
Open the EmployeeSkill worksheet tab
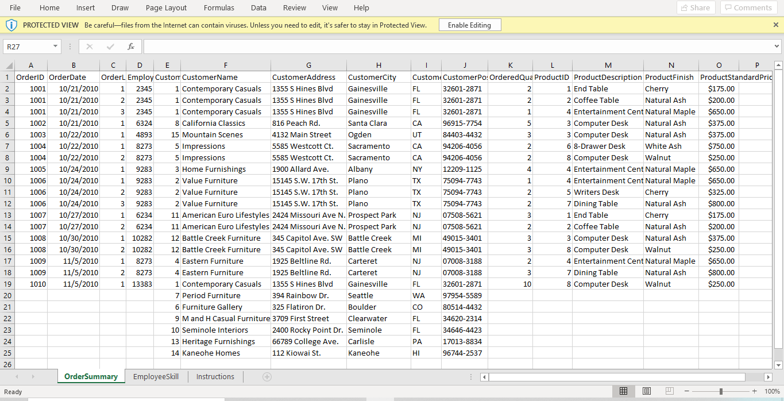(156, 377)
